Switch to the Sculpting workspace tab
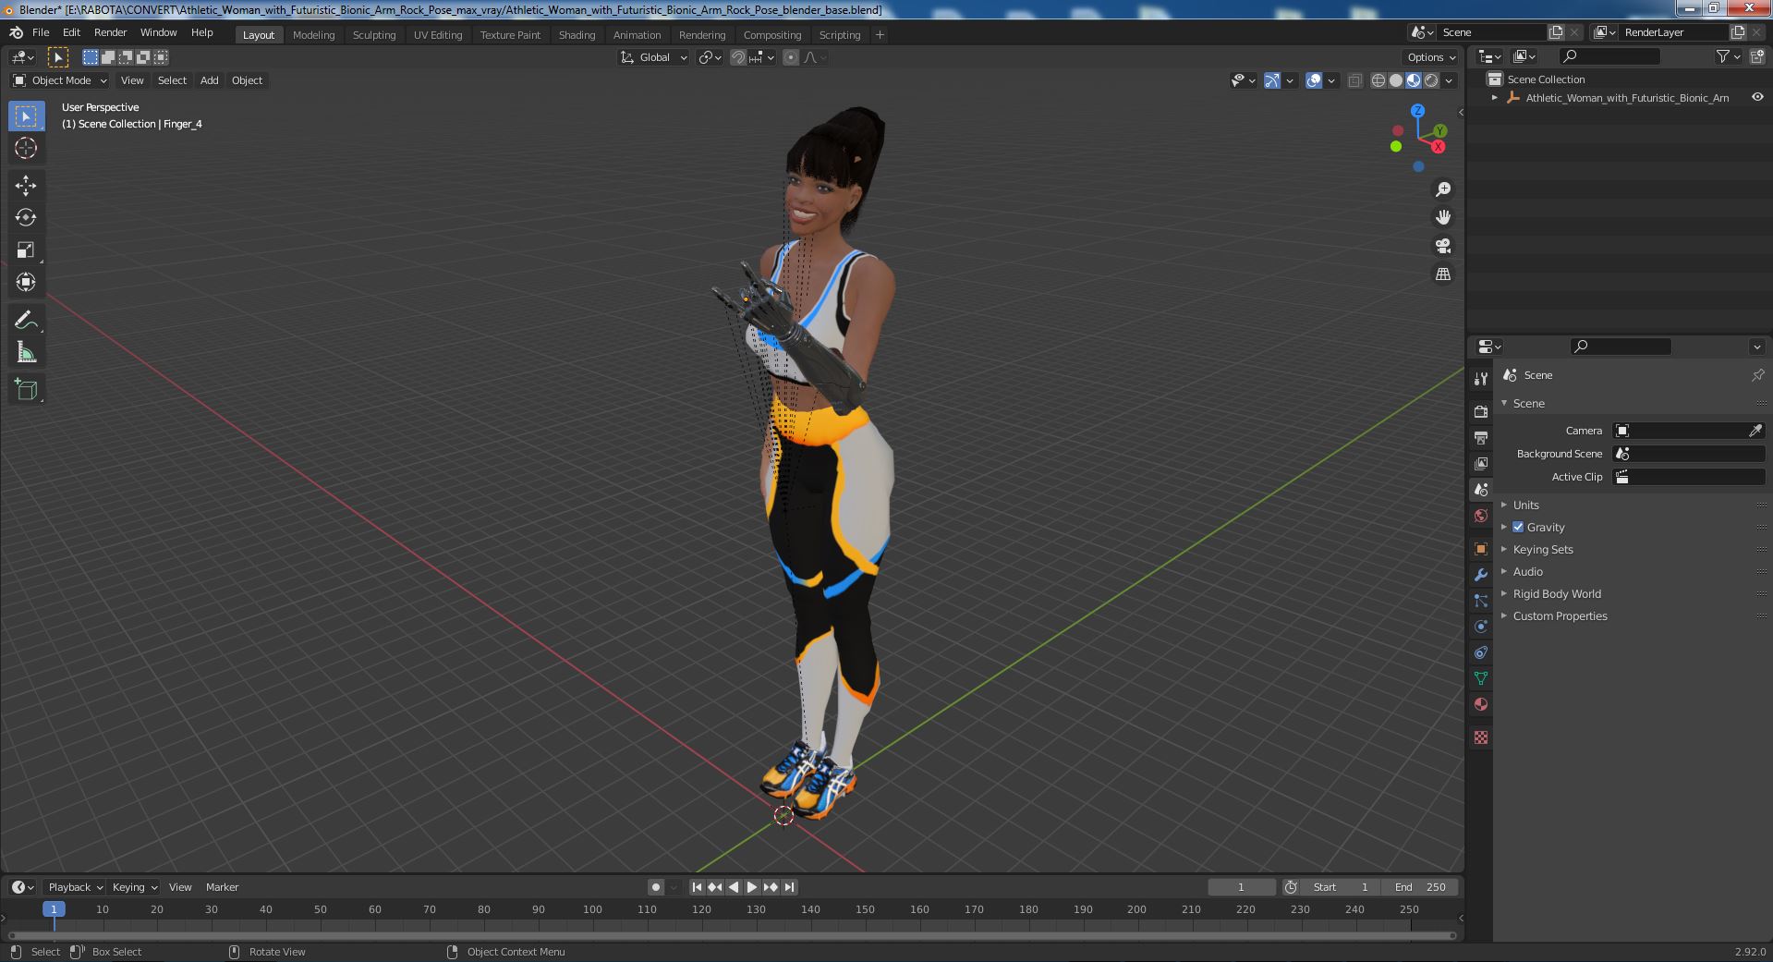Image resolution: width=1773 pixels, height=962 pixels. (374, 35)
